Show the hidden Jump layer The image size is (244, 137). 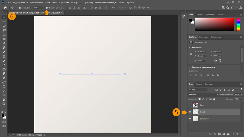point(190,105)
